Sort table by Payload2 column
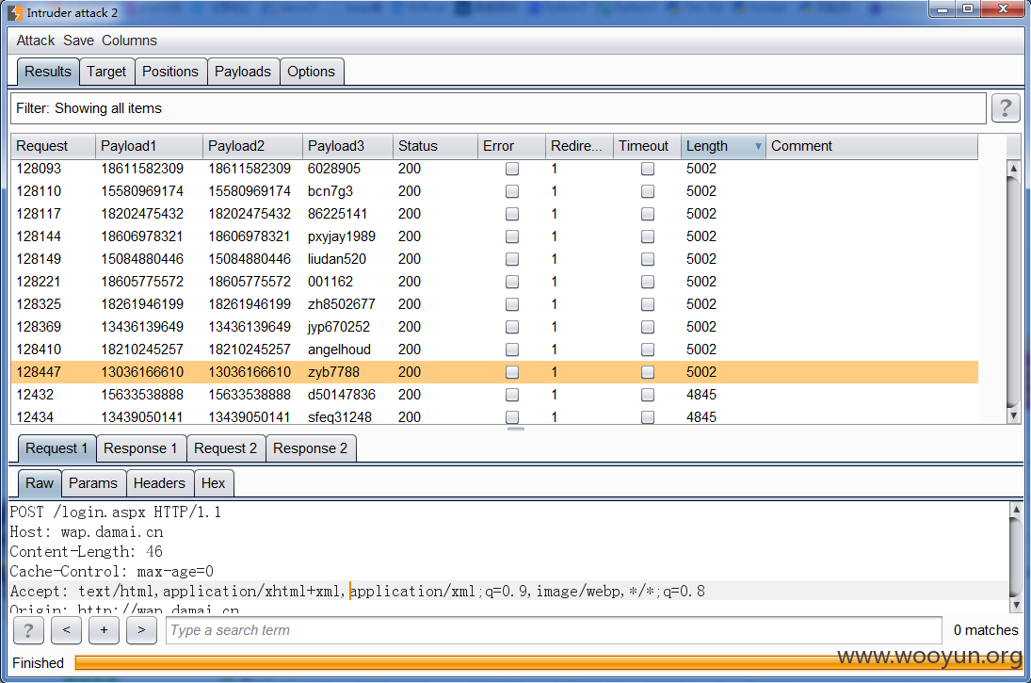The image size is (1031, 683). click(x=252, y=146)
